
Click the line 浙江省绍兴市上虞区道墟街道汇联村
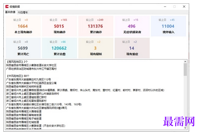click(26, 97)
